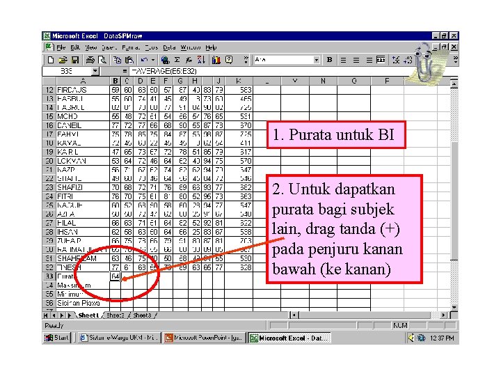
Task: Switch to Sistem e-Warga UKM taskbar button
Action: point(119,338)
